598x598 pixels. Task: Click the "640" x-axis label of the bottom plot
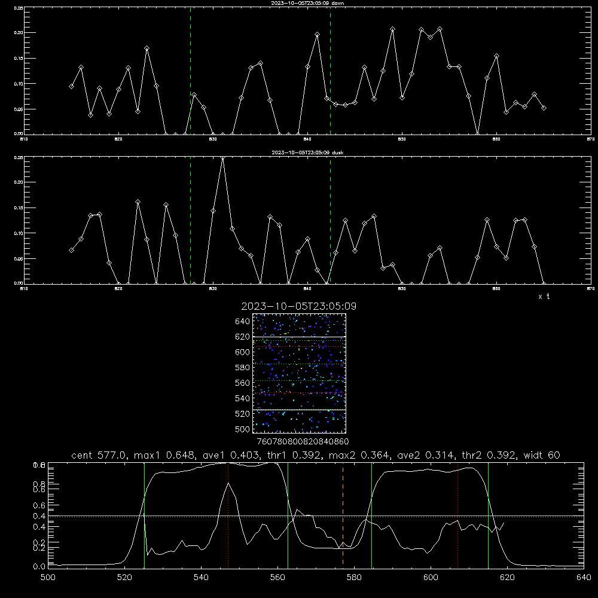coord(584,578)
